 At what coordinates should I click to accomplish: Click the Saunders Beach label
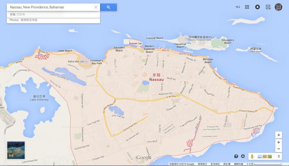click(x=119, y=49)
